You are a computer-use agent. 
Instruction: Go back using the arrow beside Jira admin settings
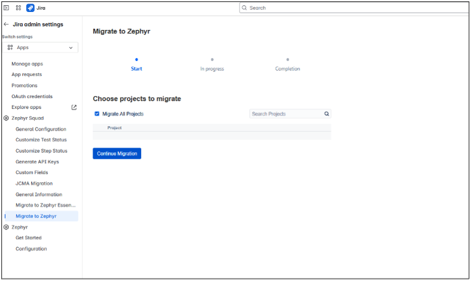tap(6, 25)
